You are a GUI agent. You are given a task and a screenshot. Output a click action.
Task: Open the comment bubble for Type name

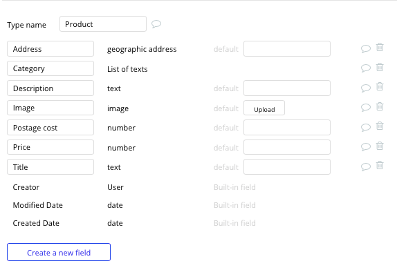[156, 24]
